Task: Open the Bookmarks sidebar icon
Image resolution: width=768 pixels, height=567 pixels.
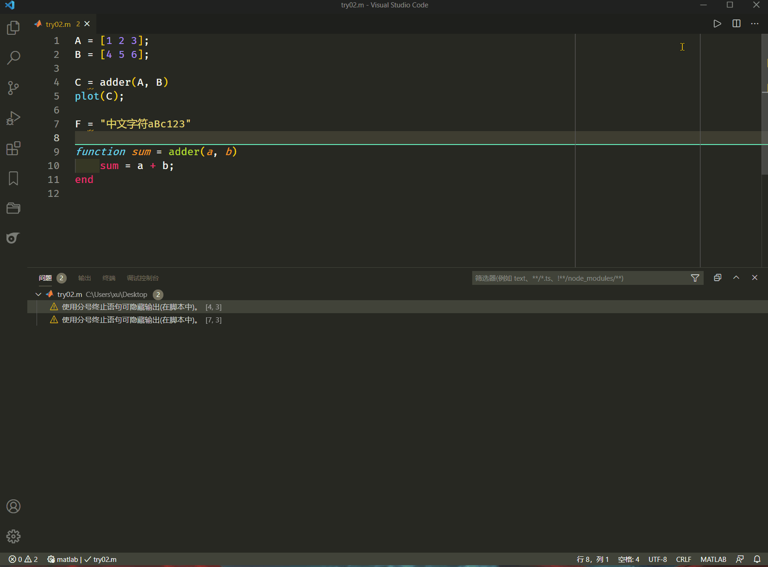Action: click(13, 178)
